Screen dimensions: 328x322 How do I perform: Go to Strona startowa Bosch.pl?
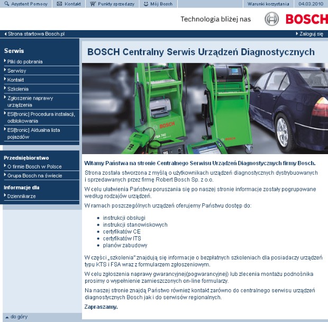click(36, 34)
